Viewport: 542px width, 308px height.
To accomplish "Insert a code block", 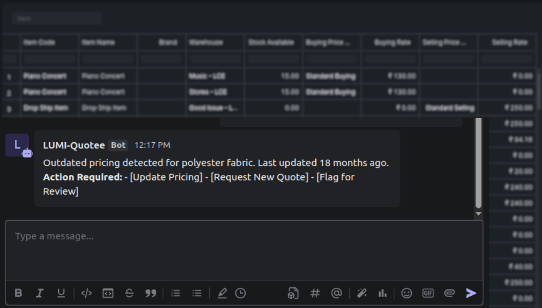I will pyautogui.click(x=108, y=293).
